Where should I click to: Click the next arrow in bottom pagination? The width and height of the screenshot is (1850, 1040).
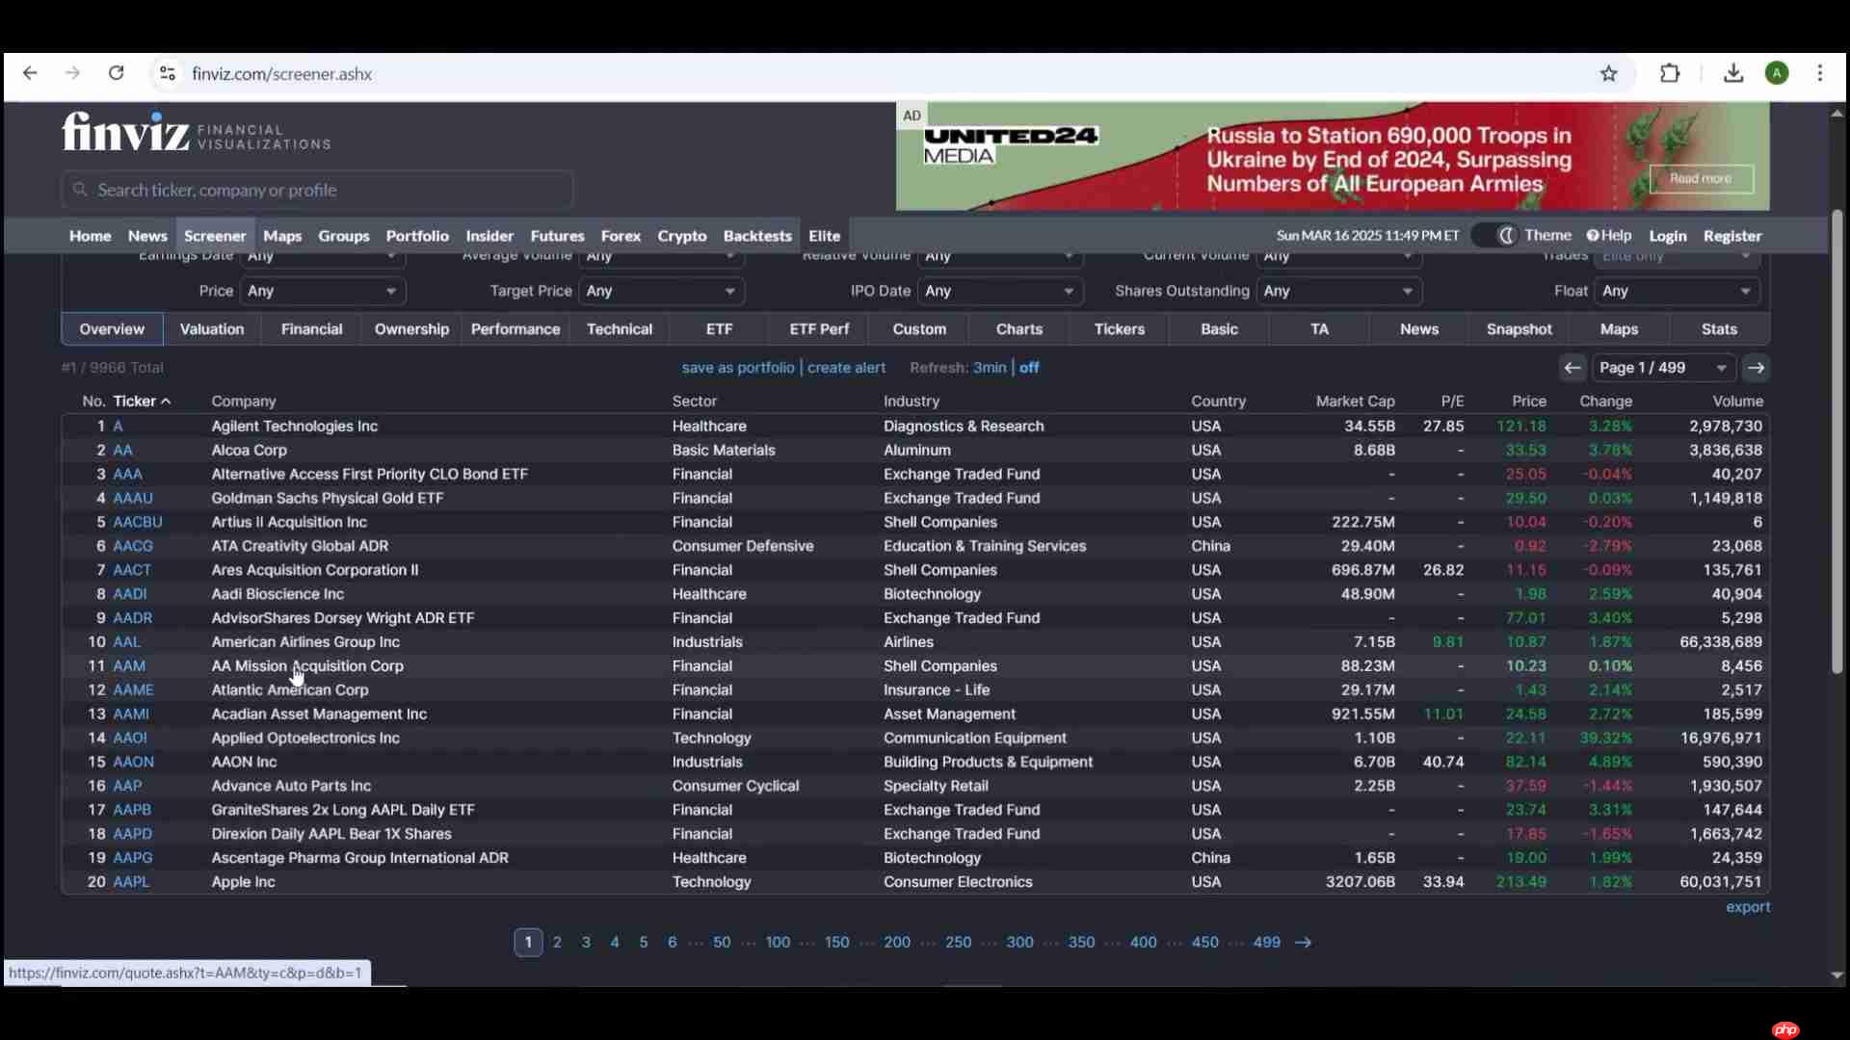pos(1303,943)
